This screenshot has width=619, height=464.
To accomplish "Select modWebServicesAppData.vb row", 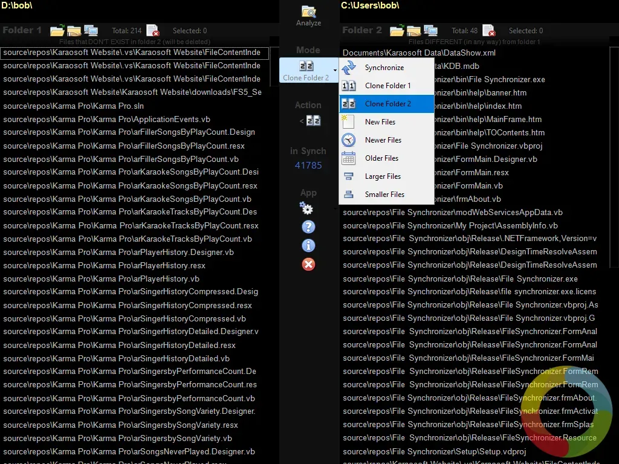I will [474, 212].
